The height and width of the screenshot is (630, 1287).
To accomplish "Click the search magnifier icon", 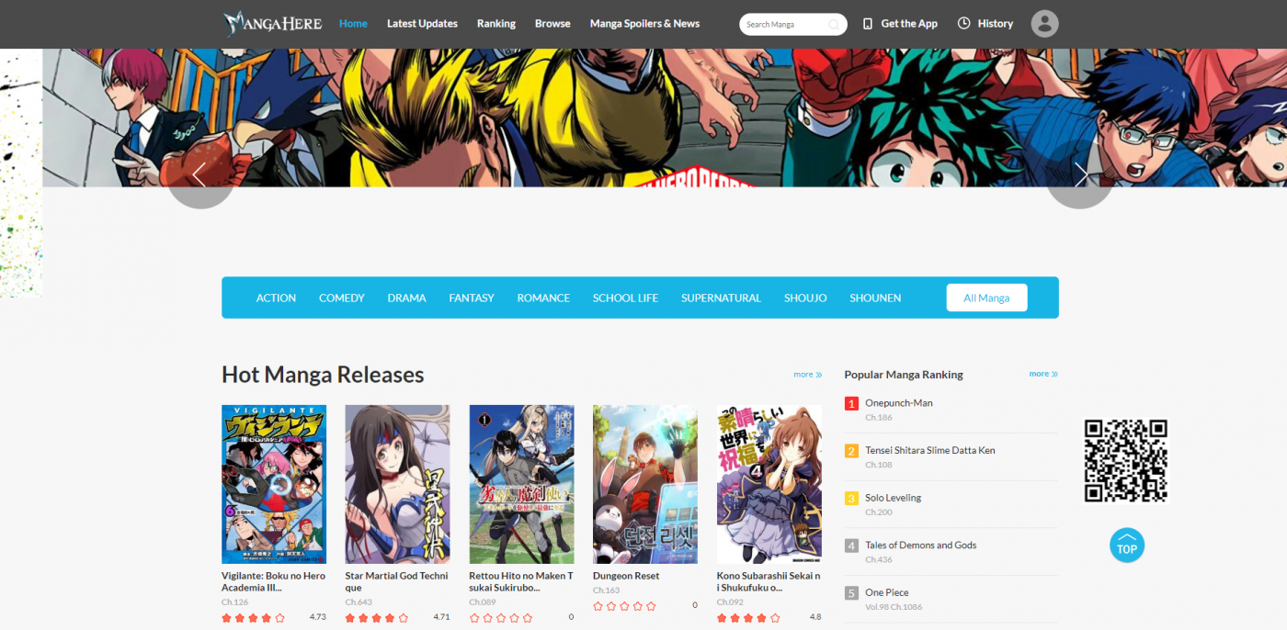I will coord(834,25).
